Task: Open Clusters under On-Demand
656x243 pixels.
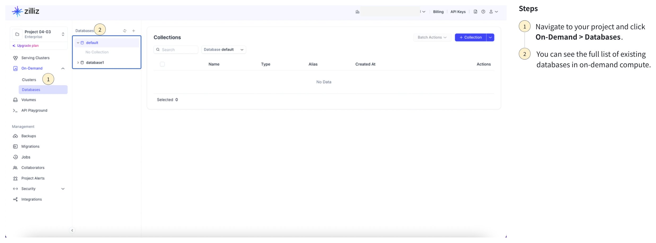Action: tap(29, 80)
